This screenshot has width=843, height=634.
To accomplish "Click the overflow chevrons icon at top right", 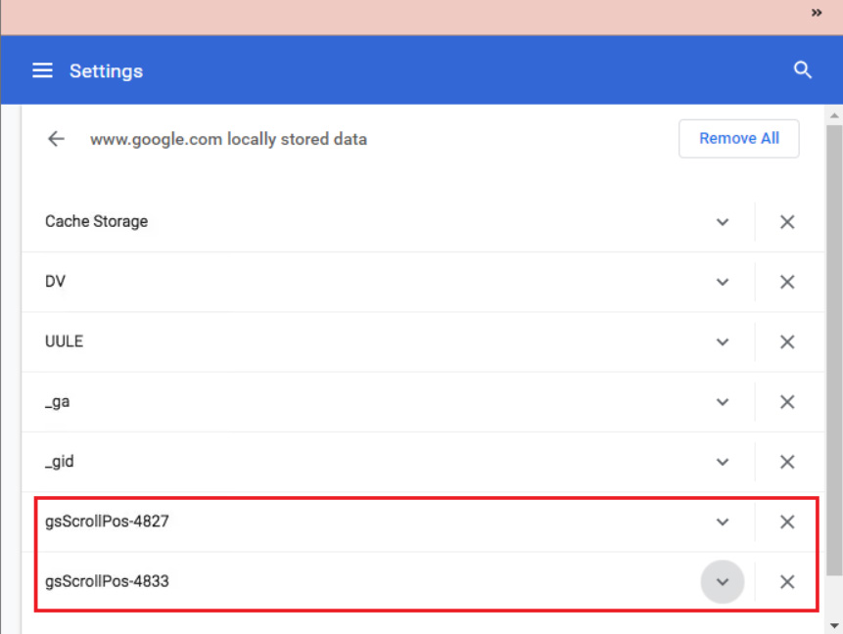I will point(816,12).
